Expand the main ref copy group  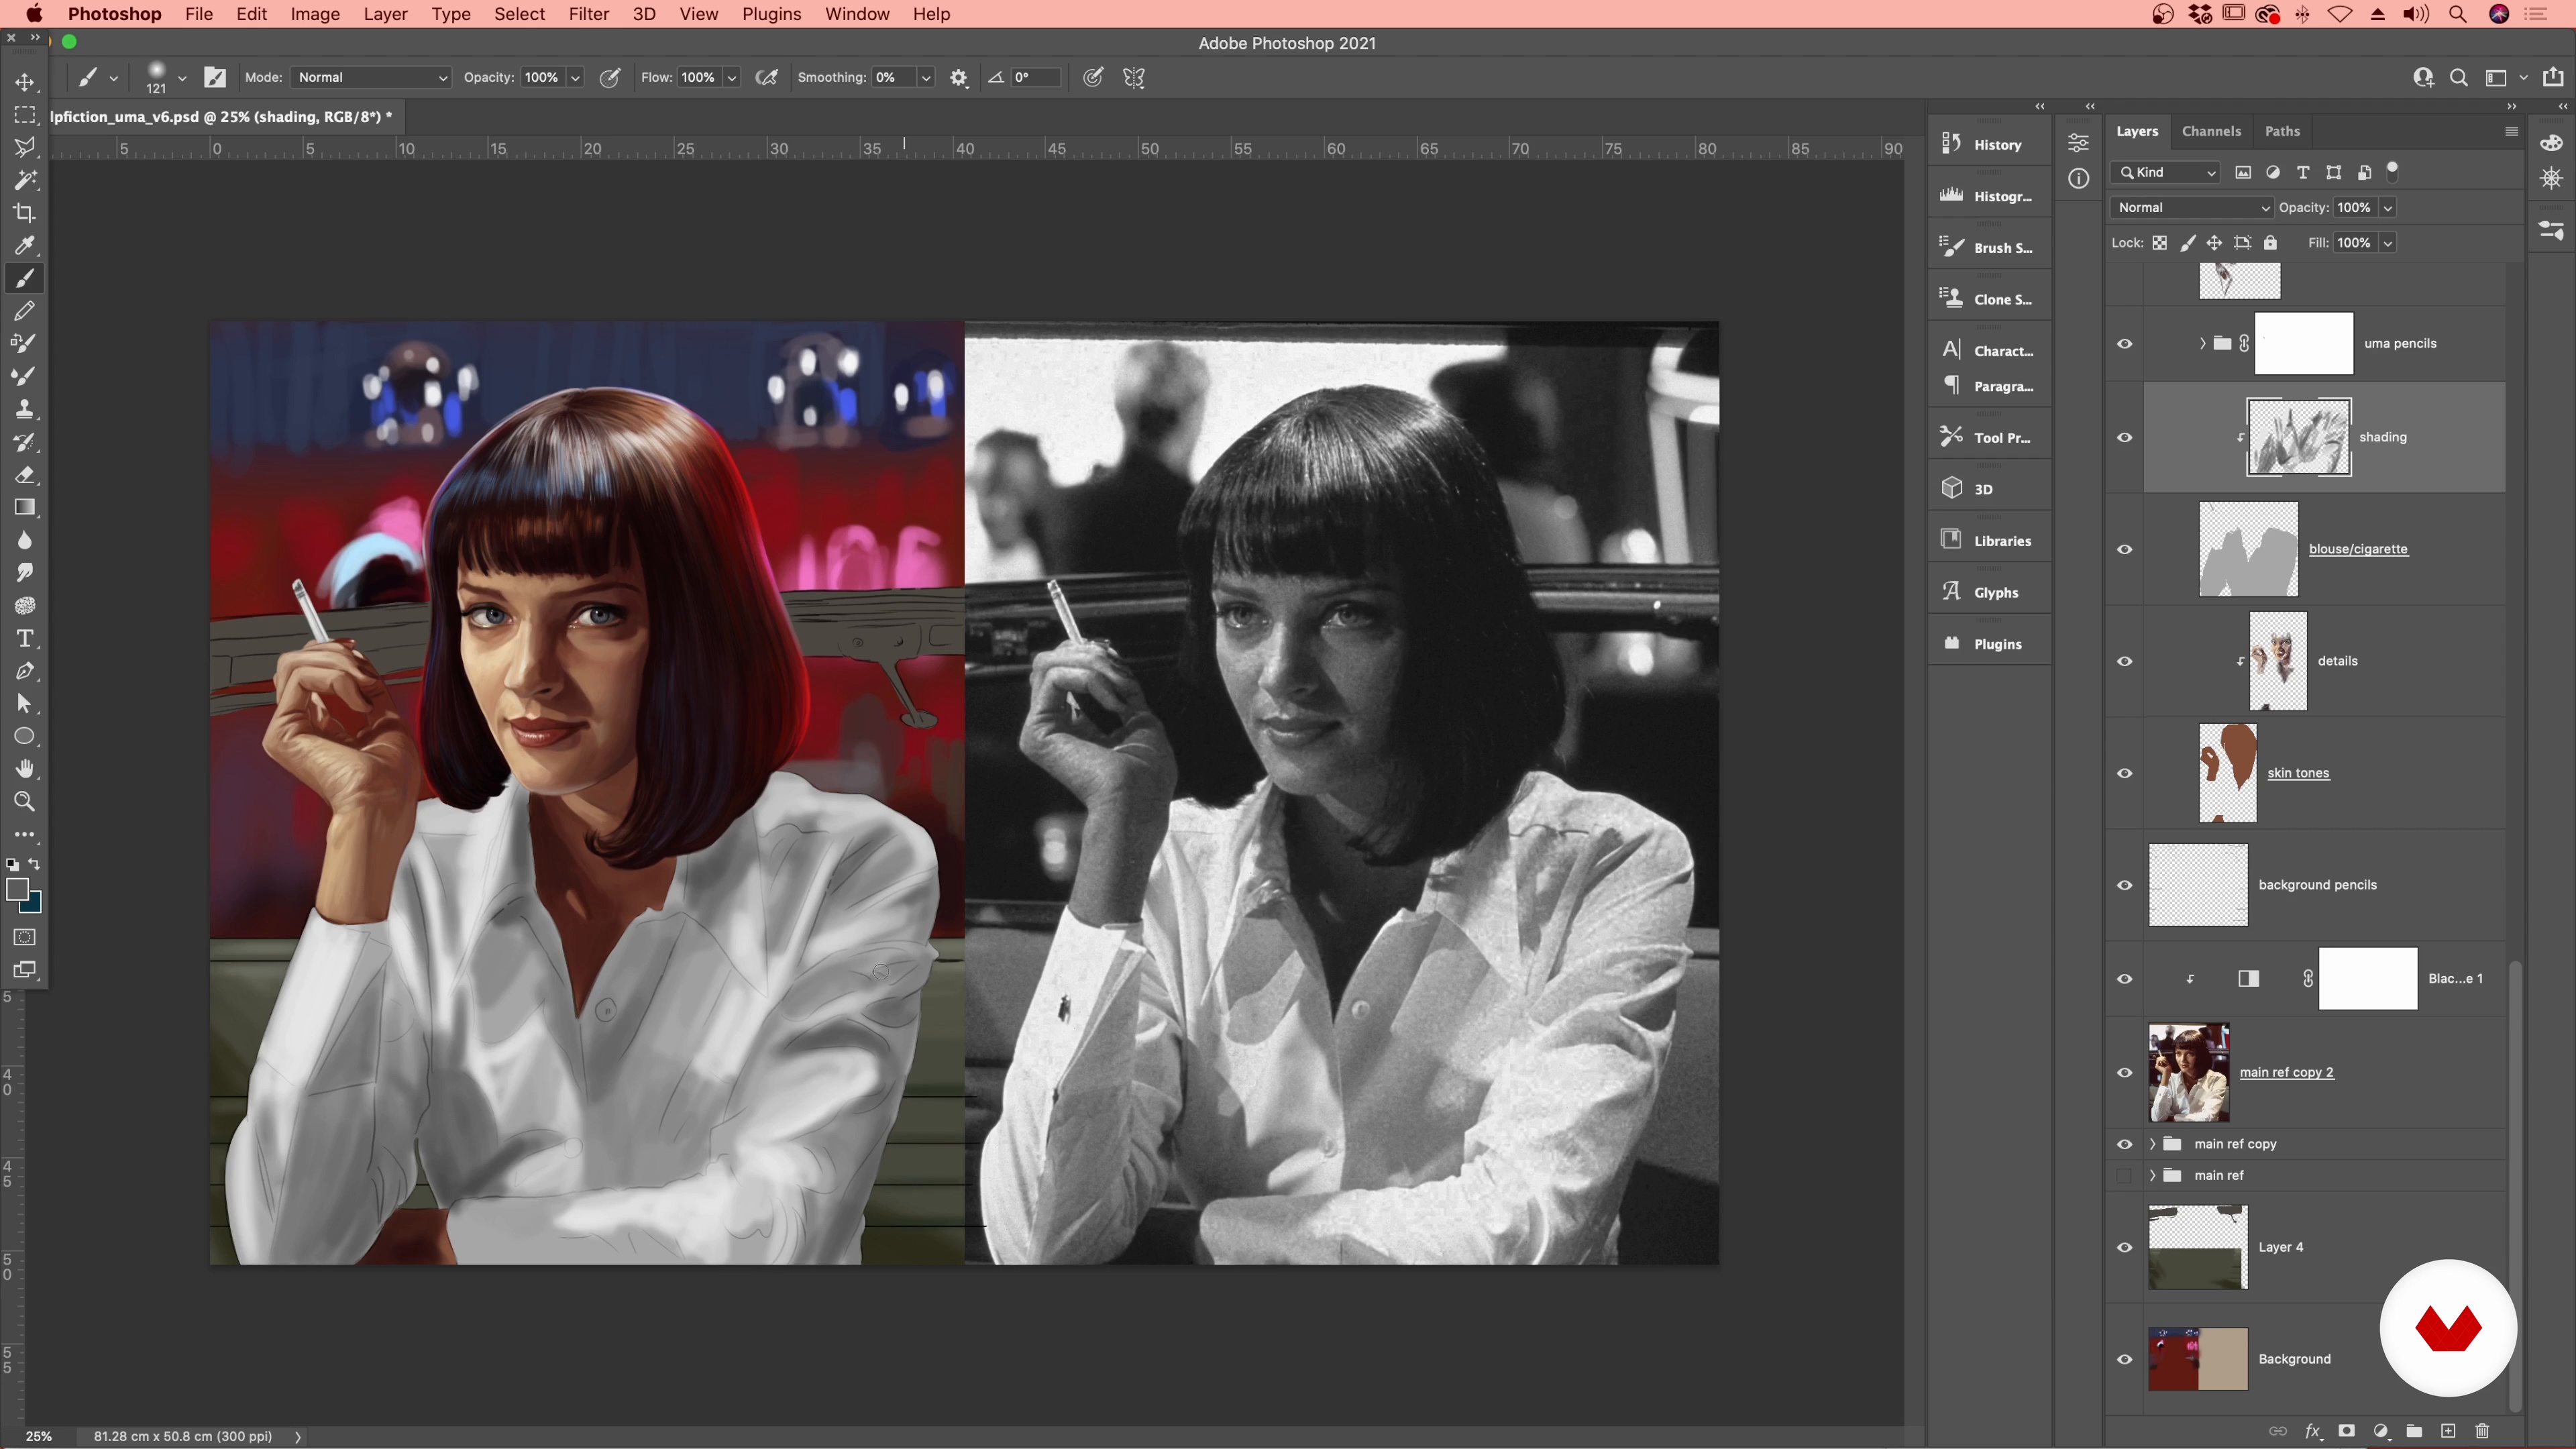point(2152,1144)
